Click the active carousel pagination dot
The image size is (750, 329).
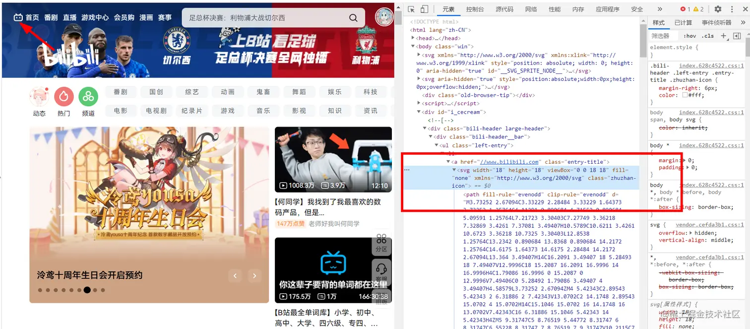click(x=87, y=290)
